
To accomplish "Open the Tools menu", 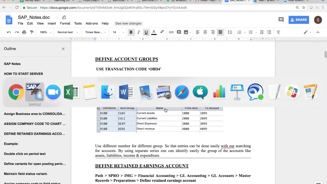I will (x=78, y=23).
